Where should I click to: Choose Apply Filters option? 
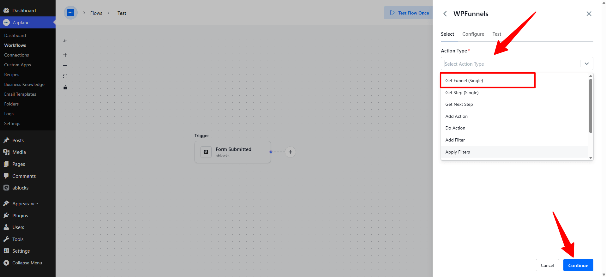coord(514,152)
